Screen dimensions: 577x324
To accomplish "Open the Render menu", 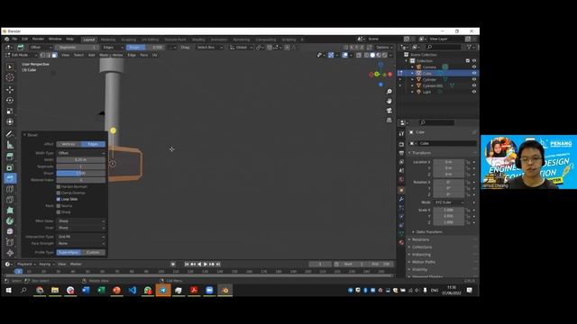I will [38, 39].
